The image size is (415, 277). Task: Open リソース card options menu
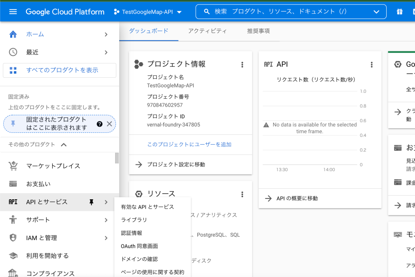(242, 194)
